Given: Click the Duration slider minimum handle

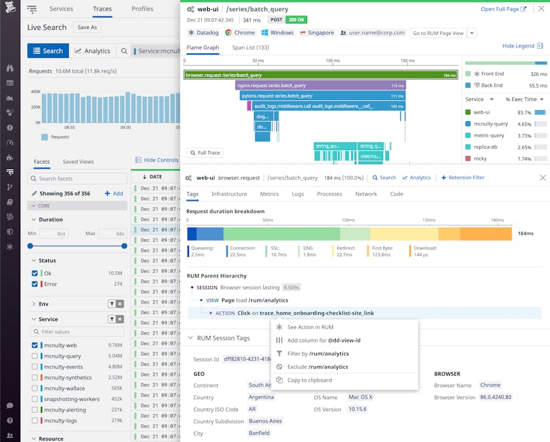Looking at the screenshot, I should click(30, 246).
